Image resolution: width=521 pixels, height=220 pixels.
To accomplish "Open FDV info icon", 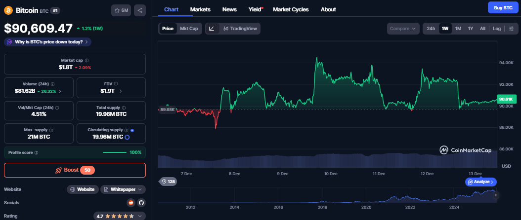I will point(116,84).
